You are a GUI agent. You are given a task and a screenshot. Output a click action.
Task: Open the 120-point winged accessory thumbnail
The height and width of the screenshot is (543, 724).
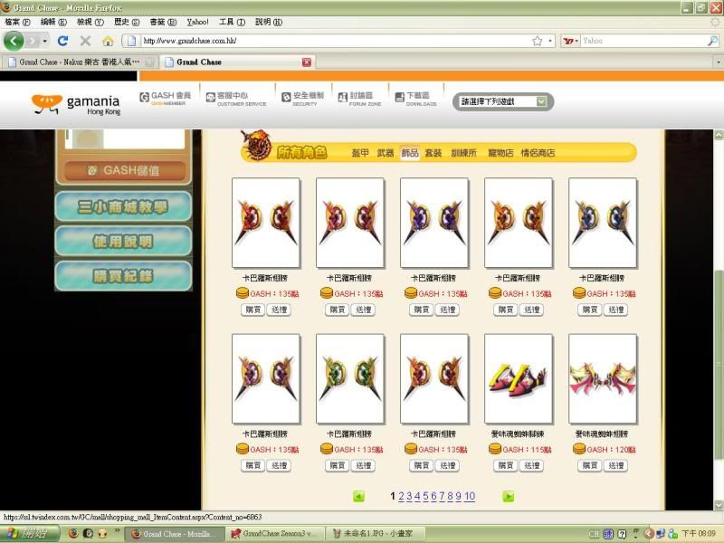[x=603, y=378]
